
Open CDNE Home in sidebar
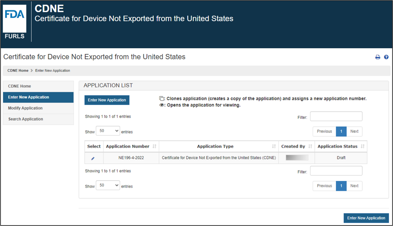(20, 86)
